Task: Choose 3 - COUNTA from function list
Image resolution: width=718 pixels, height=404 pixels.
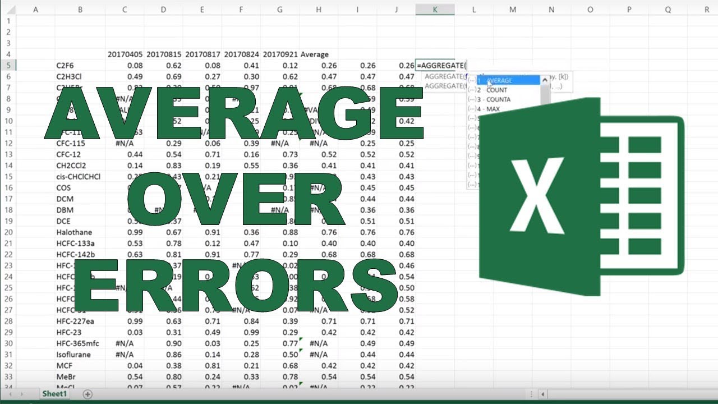Action: tap(503, 99)
